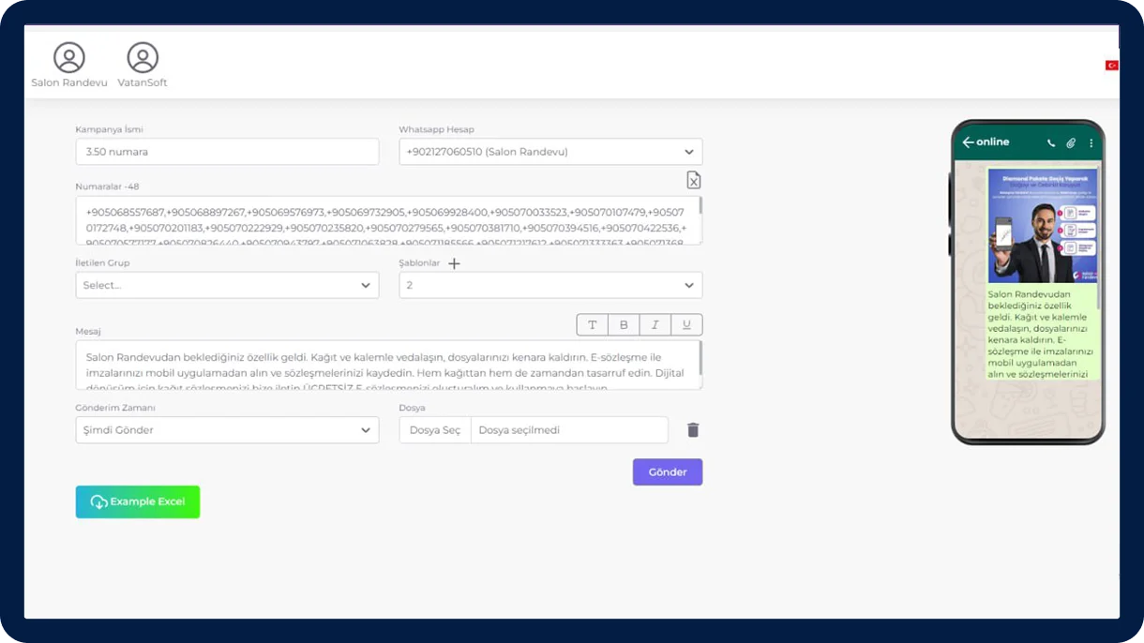Open the Whatsapp Hesap dropdown
Viewport: 1144px width, 643px height.
click(x=550, y=152)
